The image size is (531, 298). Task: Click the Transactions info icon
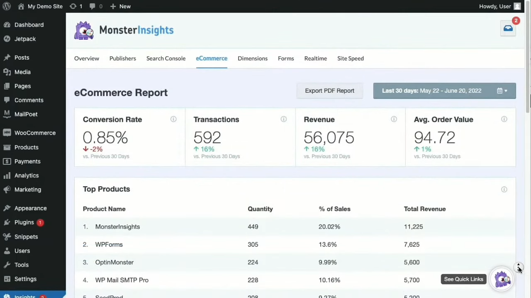pos(284,119)
